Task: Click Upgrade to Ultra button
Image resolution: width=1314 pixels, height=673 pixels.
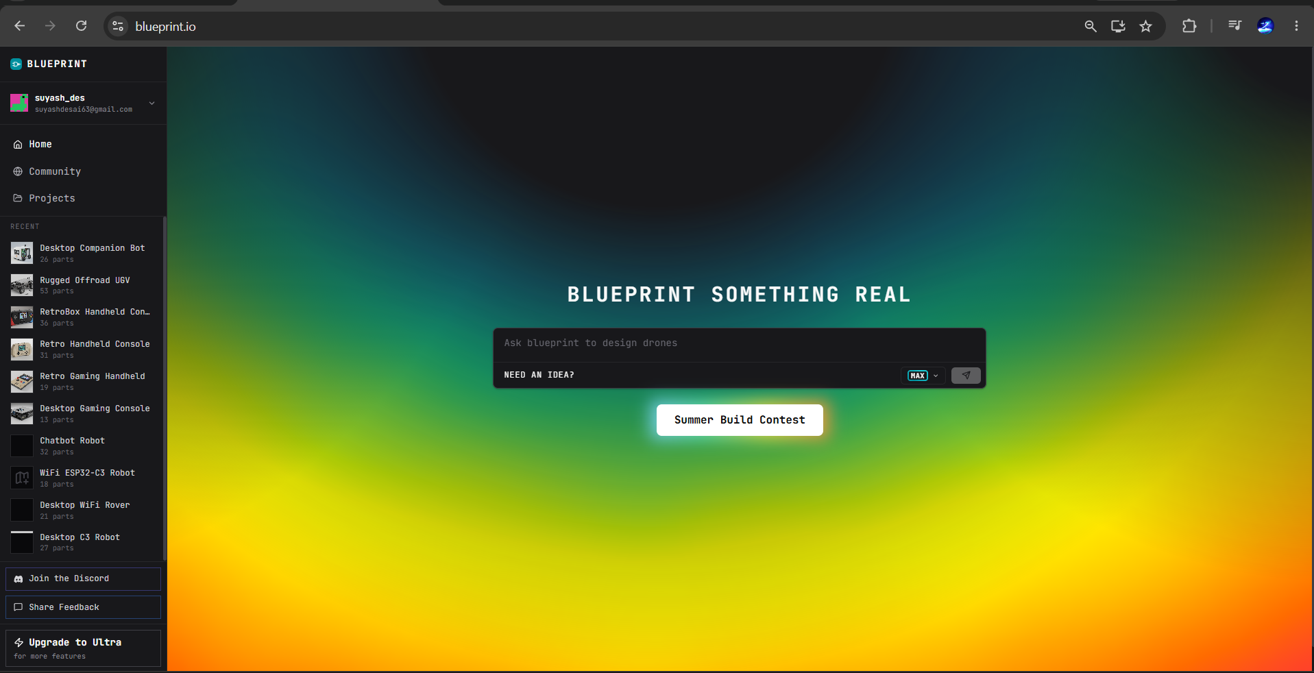Action: tap(83, 648)
